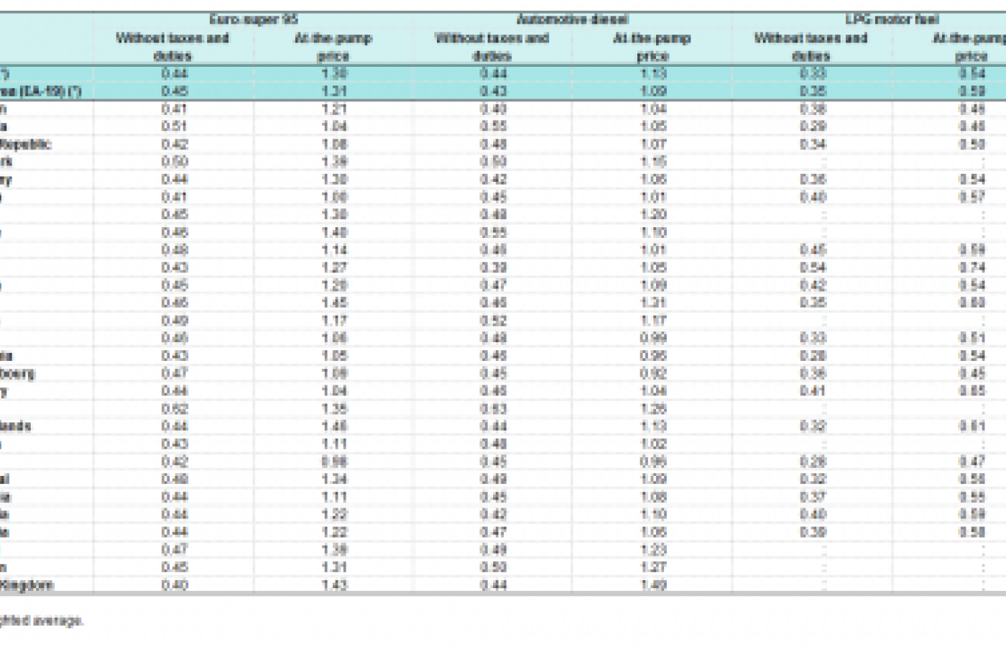Click the LPG motor fuel header
The image size is (1006, 647).
point(891,19)
